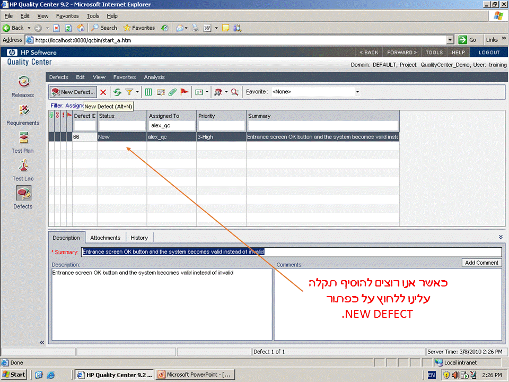Click the LOGOUT link
Viewport: 509px width, 382px height.
click(x=489, y=53)
